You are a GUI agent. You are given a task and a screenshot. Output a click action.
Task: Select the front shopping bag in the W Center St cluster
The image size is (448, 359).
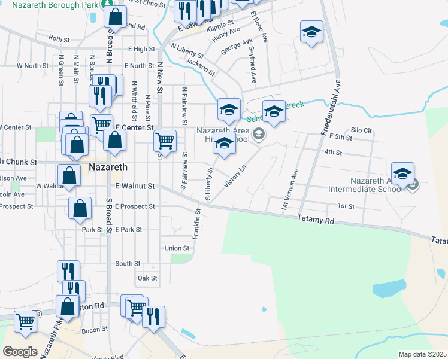pos(77,146)
